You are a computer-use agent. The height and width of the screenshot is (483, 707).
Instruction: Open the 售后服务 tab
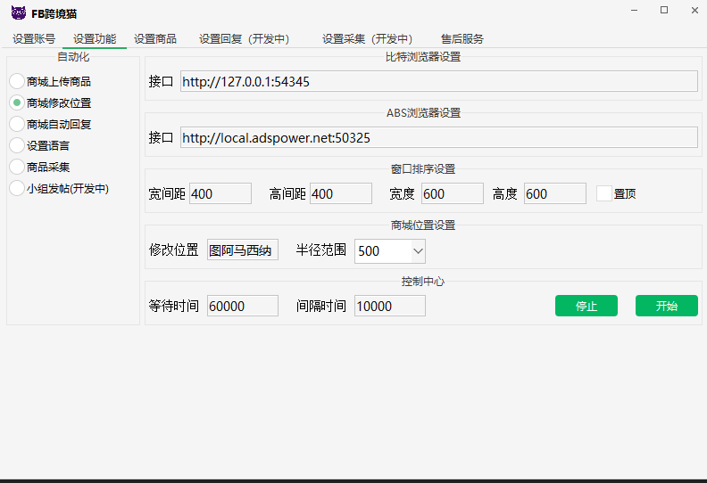click(x=462, y=39)
